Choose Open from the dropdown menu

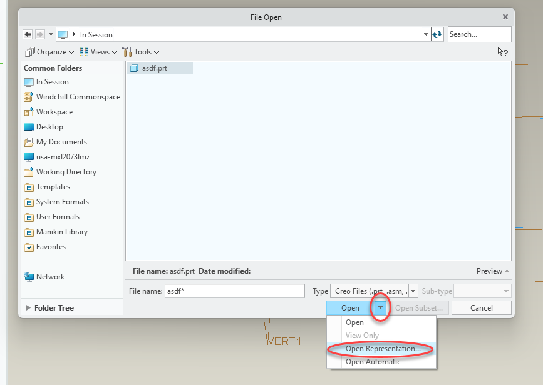[x=381, y=322]
